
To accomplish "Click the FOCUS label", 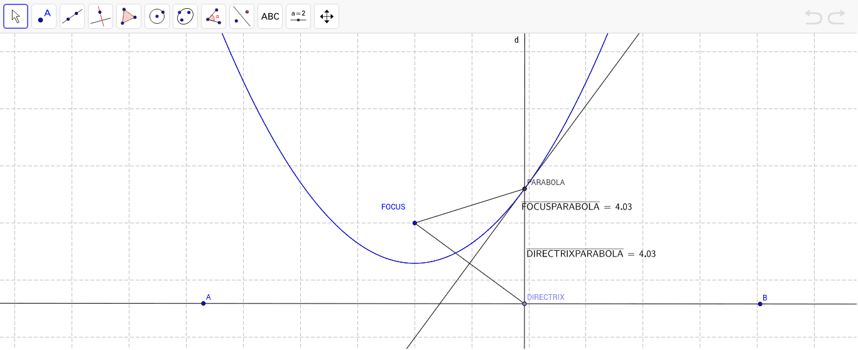I will pos(393,207).
